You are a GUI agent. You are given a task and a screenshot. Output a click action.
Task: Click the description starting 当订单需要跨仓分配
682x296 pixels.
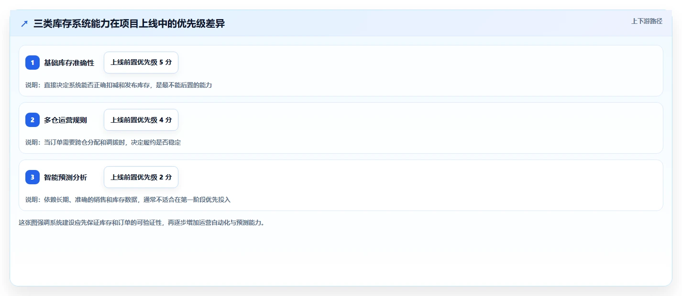pos(103,142)
